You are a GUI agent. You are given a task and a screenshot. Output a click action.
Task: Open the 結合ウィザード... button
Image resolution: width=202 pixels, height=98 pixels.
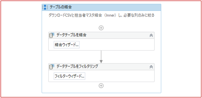tap(67, 45)
